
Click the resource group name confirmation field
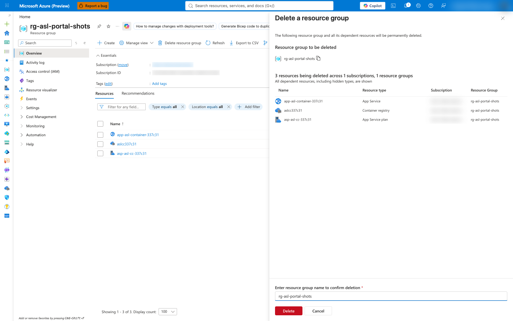[391, 296]
